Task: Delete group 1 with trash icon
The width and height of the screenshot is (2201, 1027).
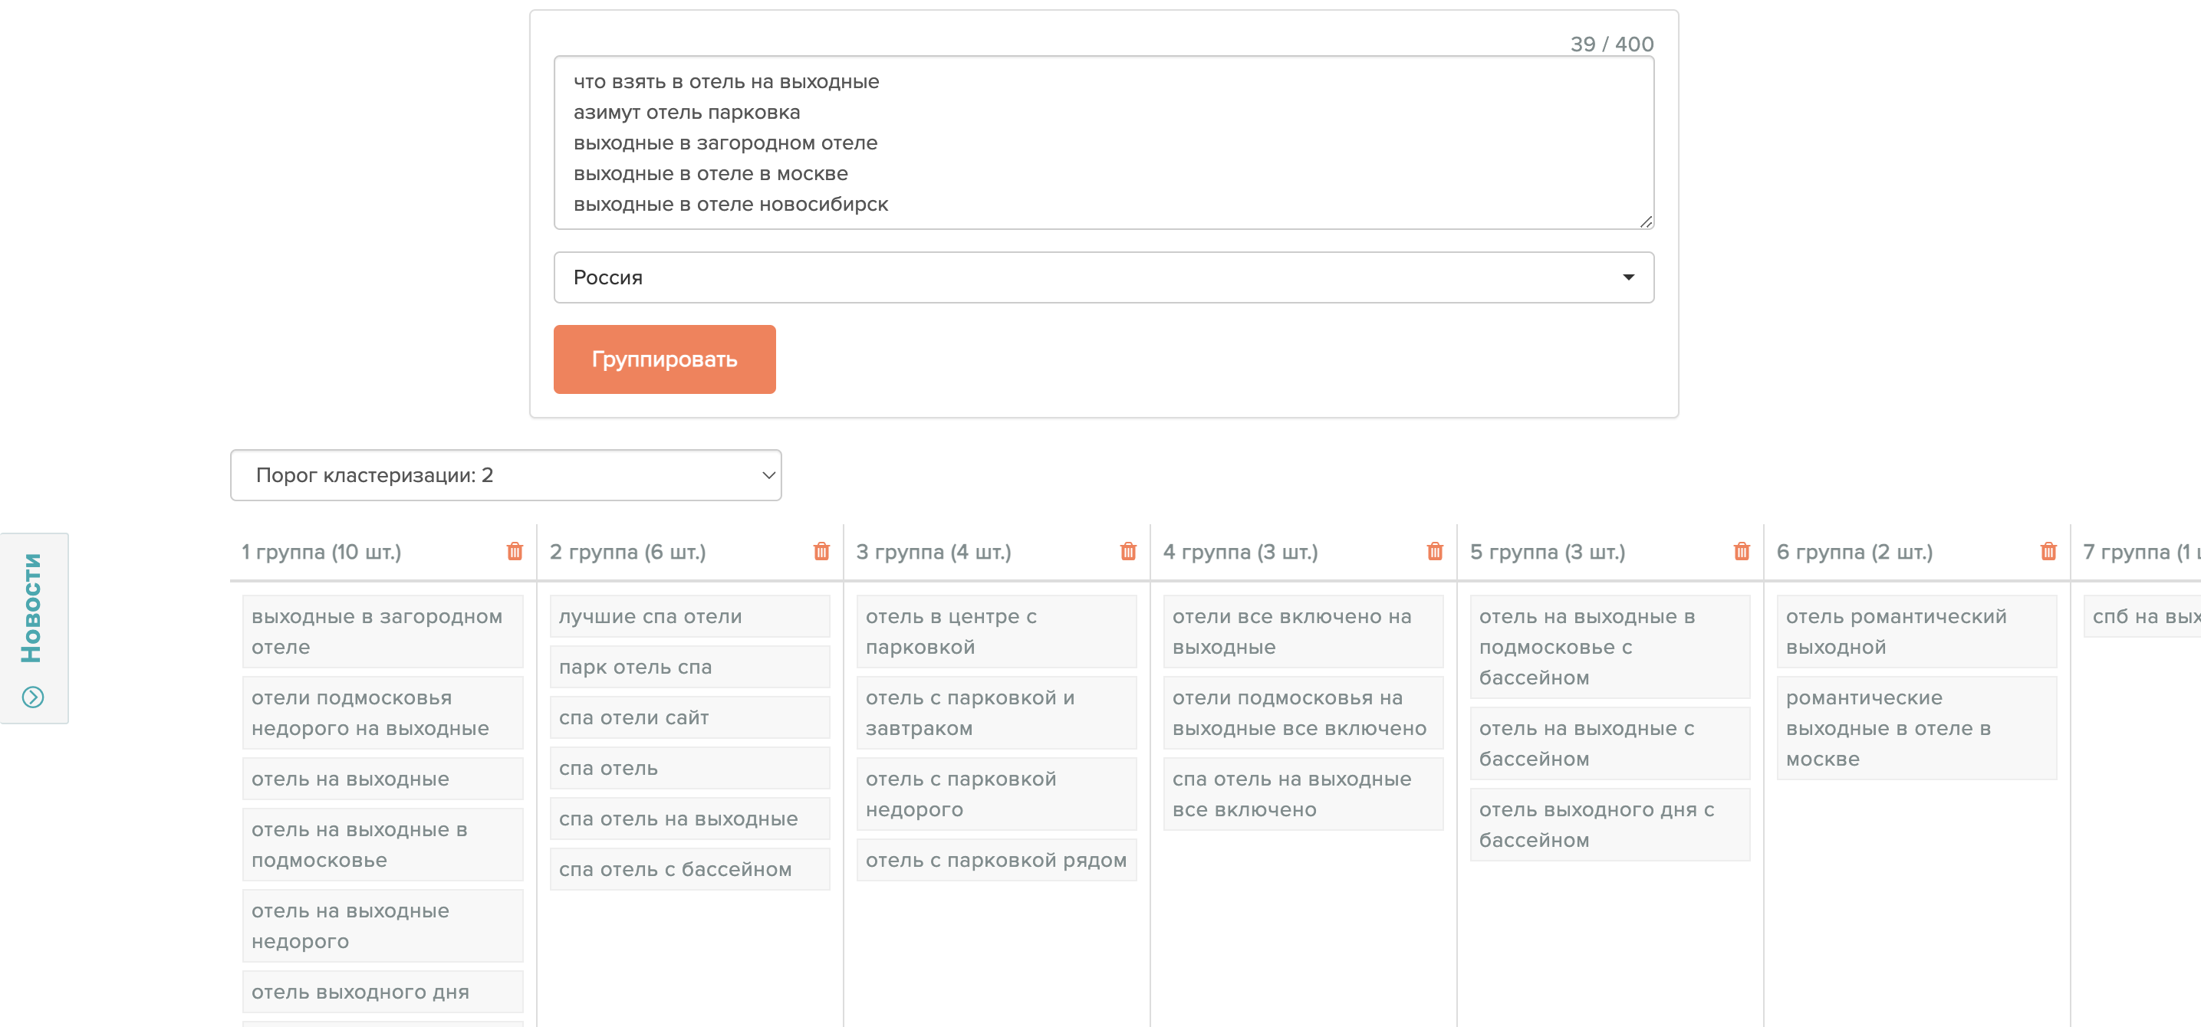Action: [x=515, y=552]
